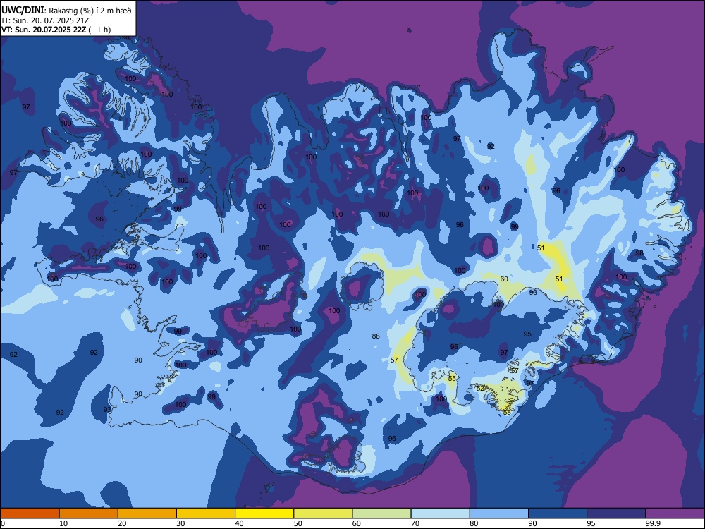Screen dimensions: 705x529
Task: Click the 70–80 pale blue legend swatch
Action: tap(440, 513)
